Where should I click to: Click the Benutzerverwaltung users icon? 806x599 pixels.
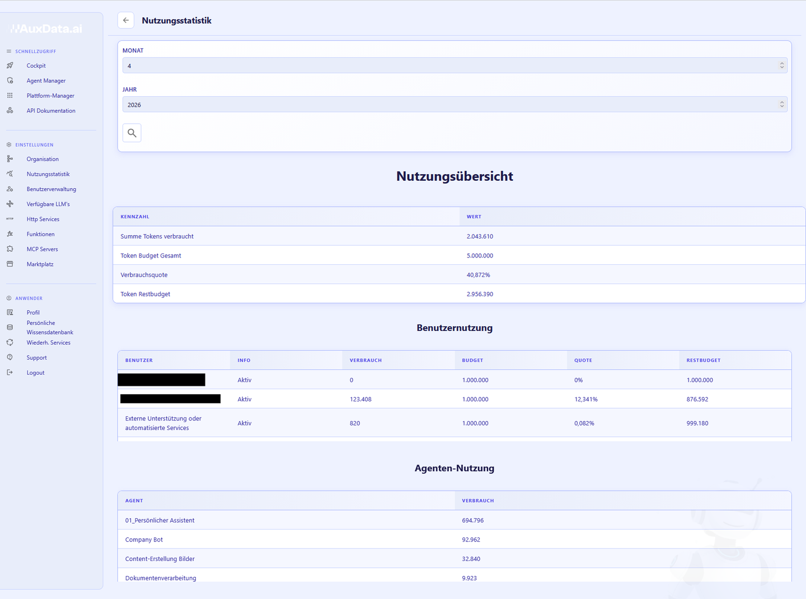pyautogui.click(x=10, y=189)
